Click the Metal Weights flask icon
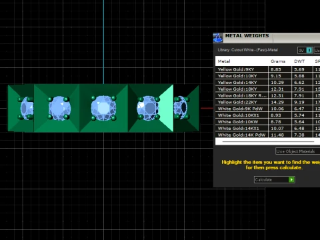Viewport: 320px width, 240px height. point(218,38)
